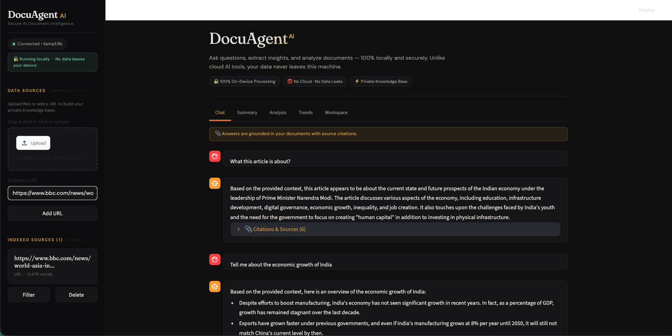Open the Analysis tab
Viewport: 672px width, 336px height.
point(278,112)
